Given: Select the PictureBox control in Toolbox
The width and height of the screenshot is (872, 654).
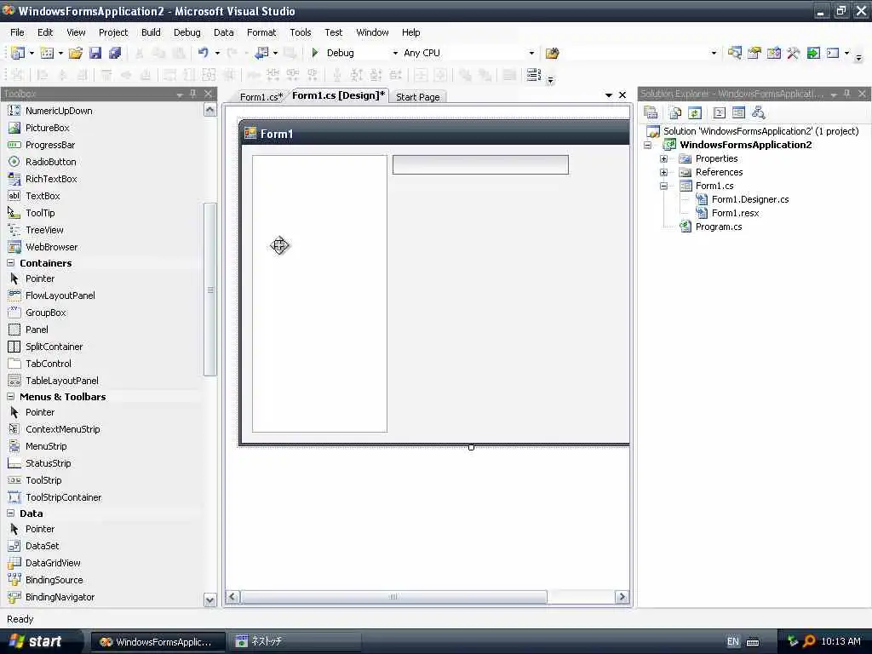Looking at the screenshot, I should [x=48, y=128].
